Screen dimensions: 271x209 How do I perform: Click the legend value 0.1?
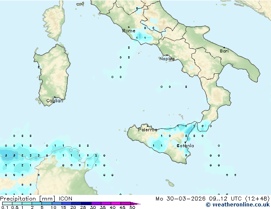(x=5, y=207)
